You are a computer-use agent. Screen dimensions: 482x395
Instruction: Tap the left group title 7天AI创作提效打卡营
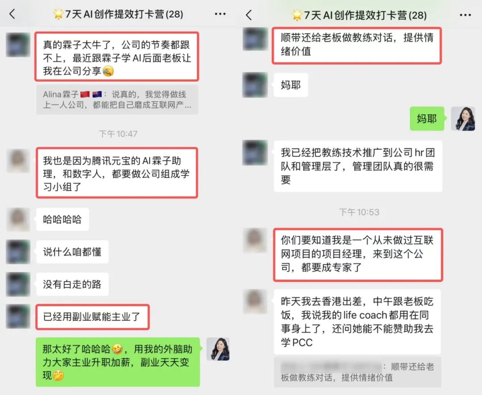tap(118, 14)
